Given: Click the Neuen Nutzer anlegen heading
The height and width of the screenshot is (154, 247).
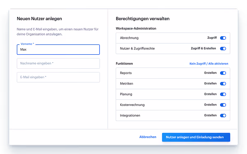Looking at the screenshot, I should (x=40, y=19).
